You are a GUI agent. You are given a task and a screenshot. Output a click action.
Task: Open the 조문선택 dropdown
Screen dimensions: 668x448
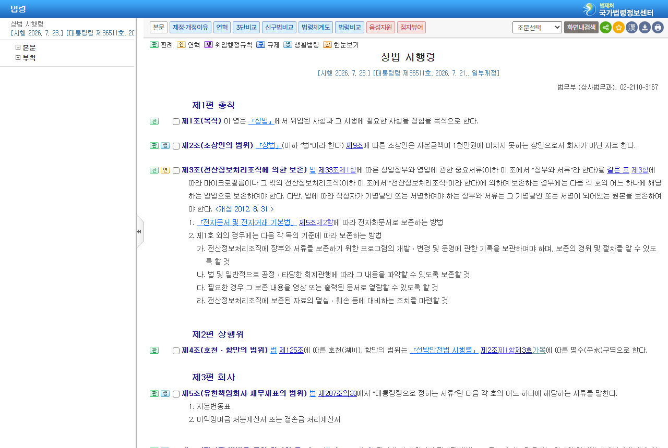click(x=537, y=28)
